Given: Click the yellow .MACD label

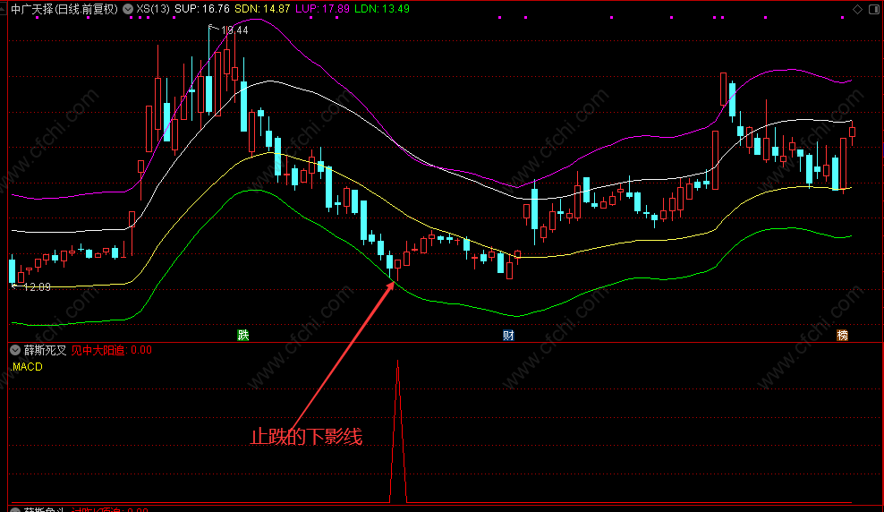Looking at the screenshot, I should [x=27, y=367].
